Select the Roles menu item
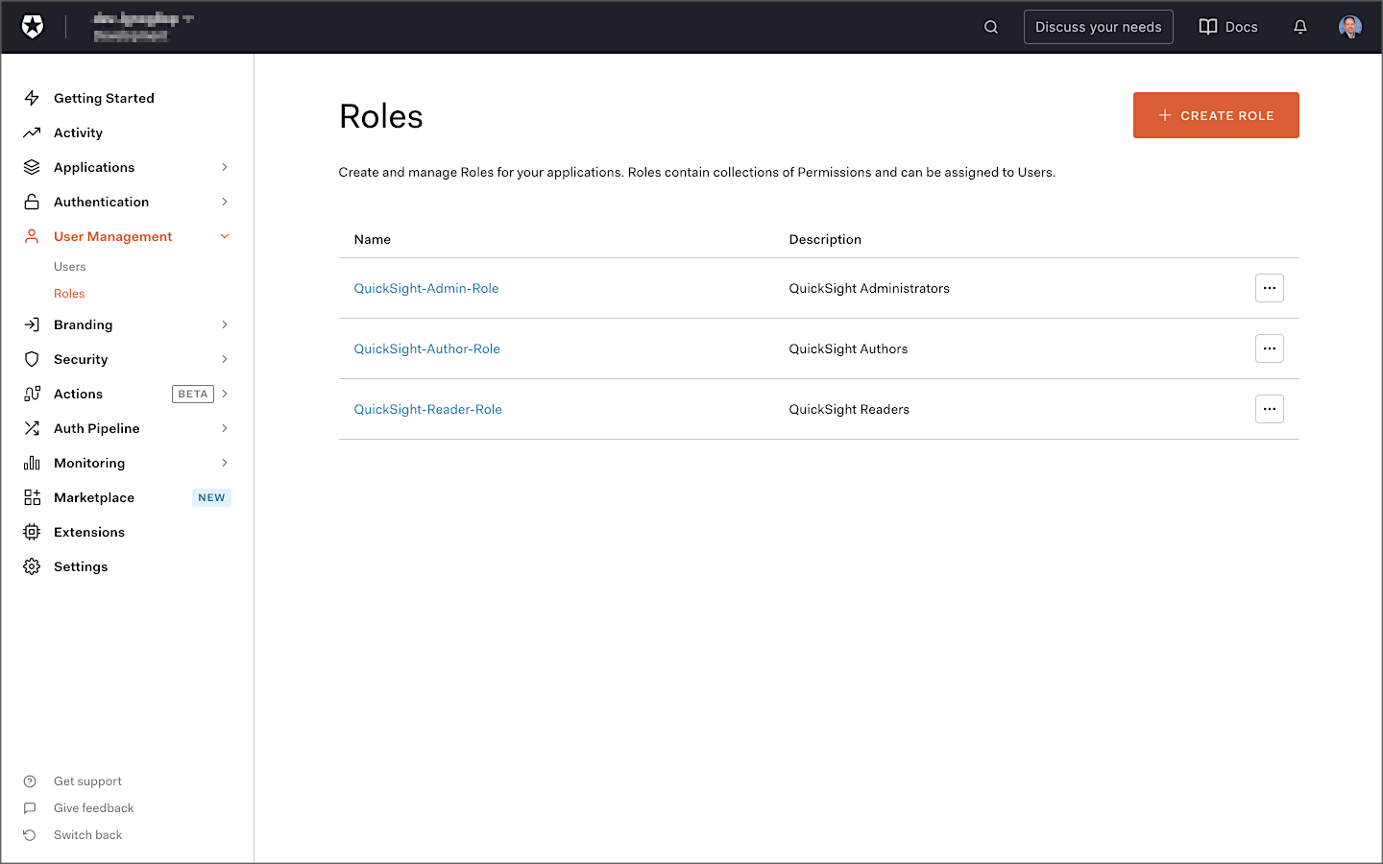This screenshot has height=864, width=1383. (x=68, y=293)
